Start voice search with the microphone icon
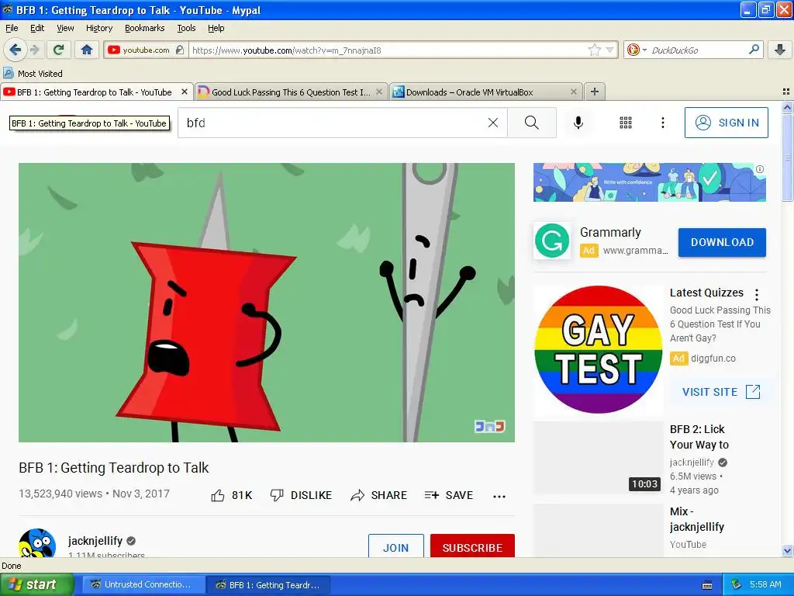Viewport: 794px width, 596px height. [x=578, y=123]
